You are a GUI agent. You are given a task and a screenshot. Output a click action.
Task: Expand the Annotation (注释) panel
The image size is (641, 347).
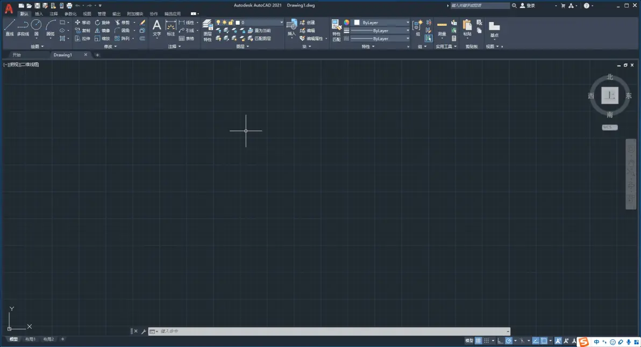(174, 47)
